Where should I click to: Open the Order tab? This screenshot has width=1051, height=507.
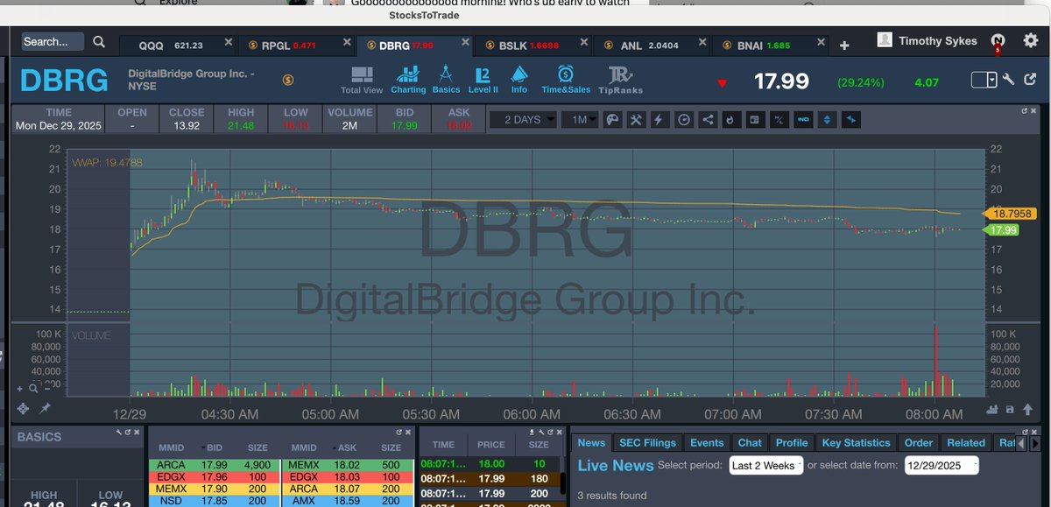tap(919, 443)
